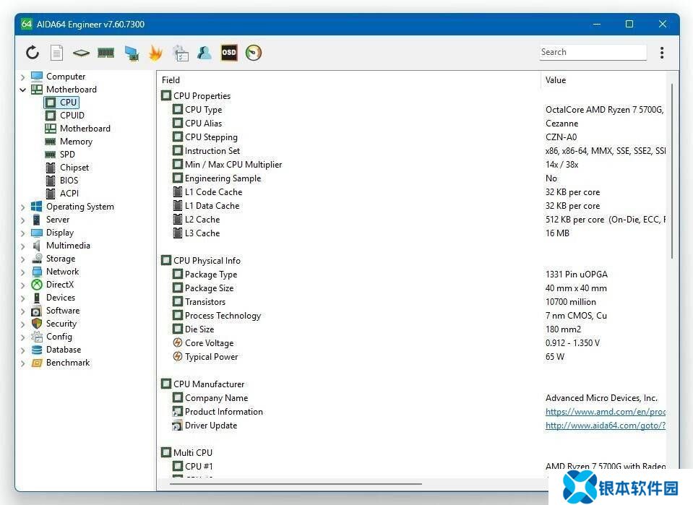Open the amd.com product information link
This screenshot has height=505, width=693.
coord(605,412)
